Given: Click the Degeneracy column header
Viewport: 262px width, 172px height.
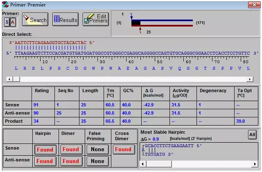Looking at the screenshot, I should coord(213,90).
